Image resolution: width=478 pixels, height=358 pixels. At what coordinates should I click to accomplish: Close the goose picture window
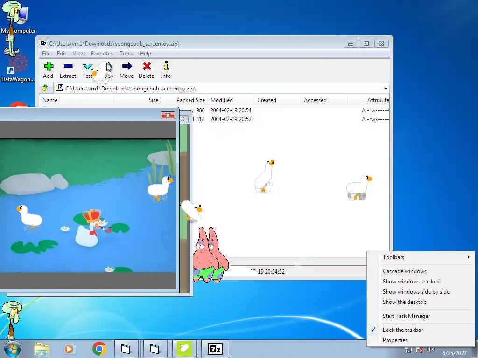pyautogui.click(x=168, y=116)
